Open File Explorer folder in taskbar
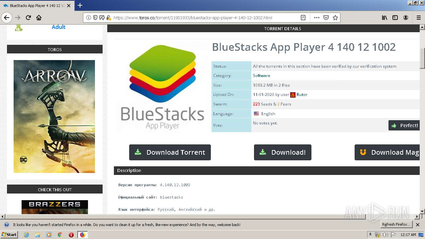The width and height of the screenshot is (425, 239). (38, 235)
